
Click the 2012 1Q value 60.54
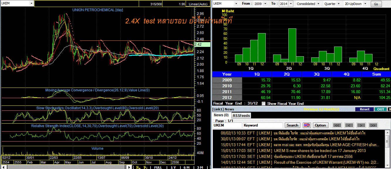[x=265, y=98]
